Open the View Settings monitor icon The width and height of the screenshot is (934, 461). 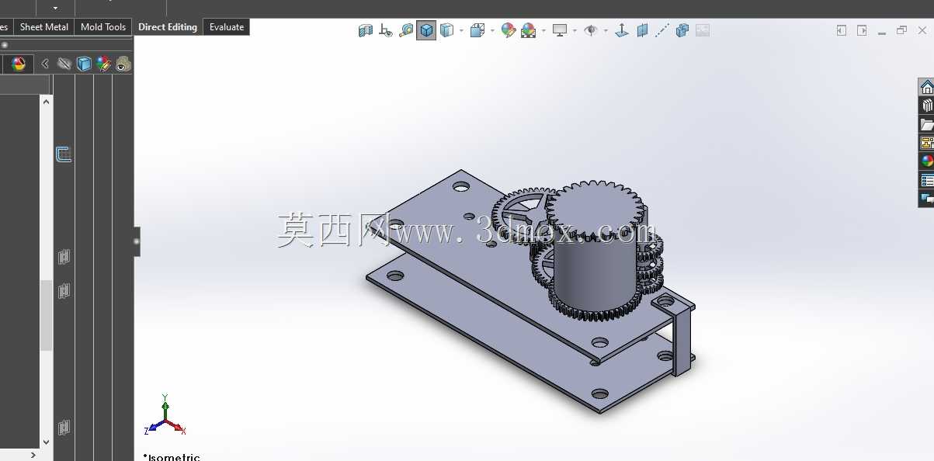coord(560,30)
